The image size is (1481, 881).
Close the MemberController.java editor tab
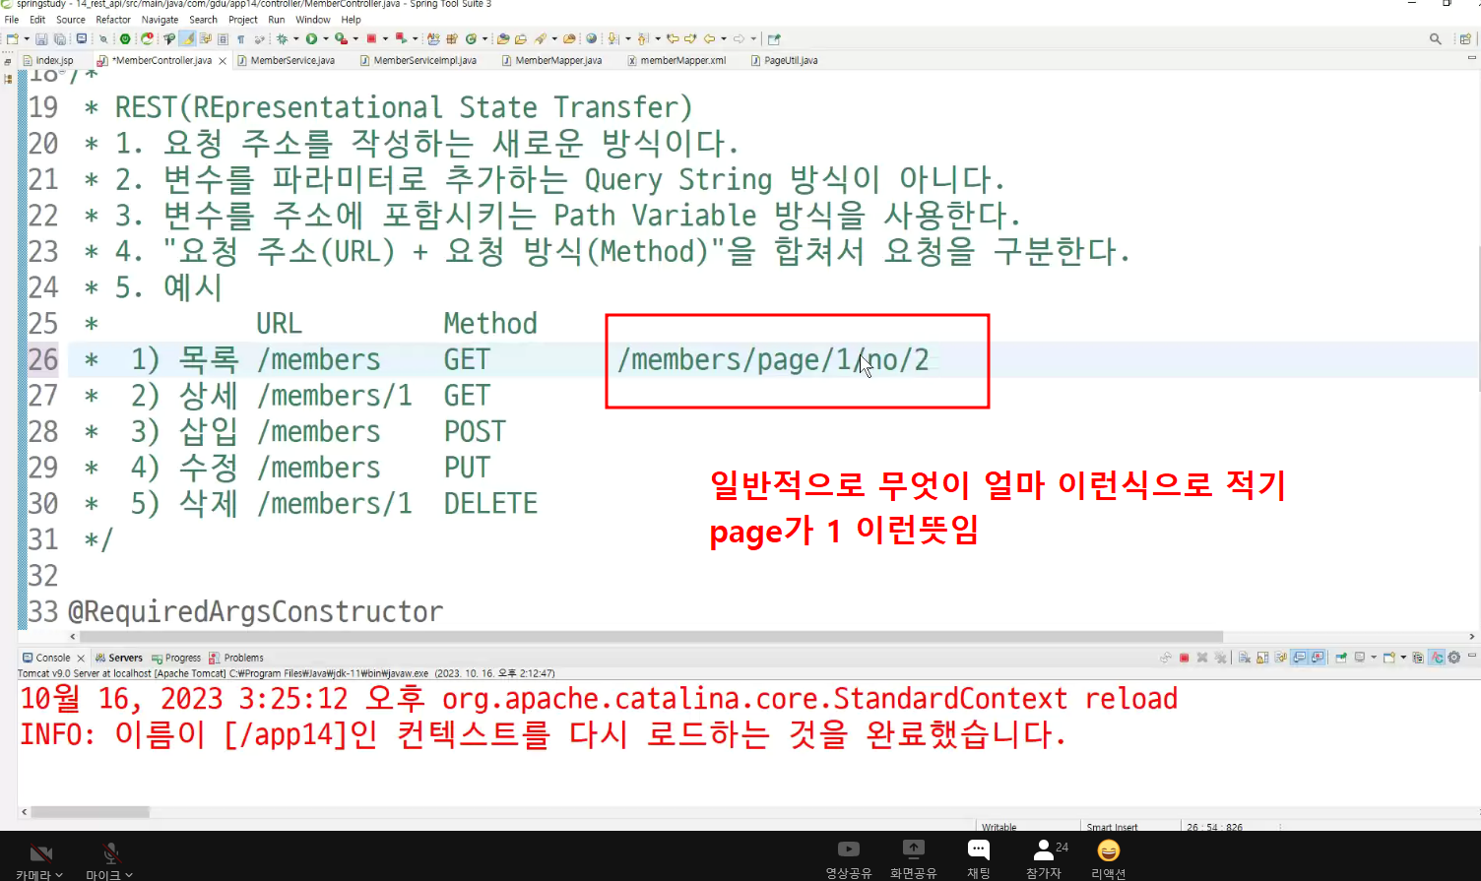click(x=223, y=61)
